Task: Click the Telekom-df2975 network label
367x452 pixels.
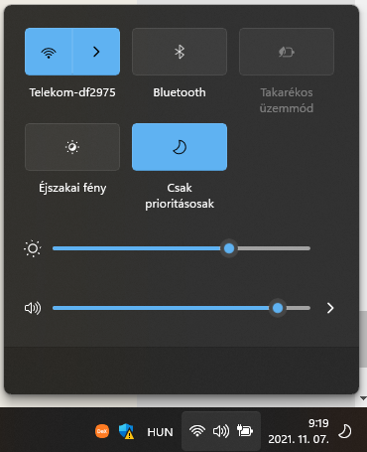Action: [x=72, y=92]
